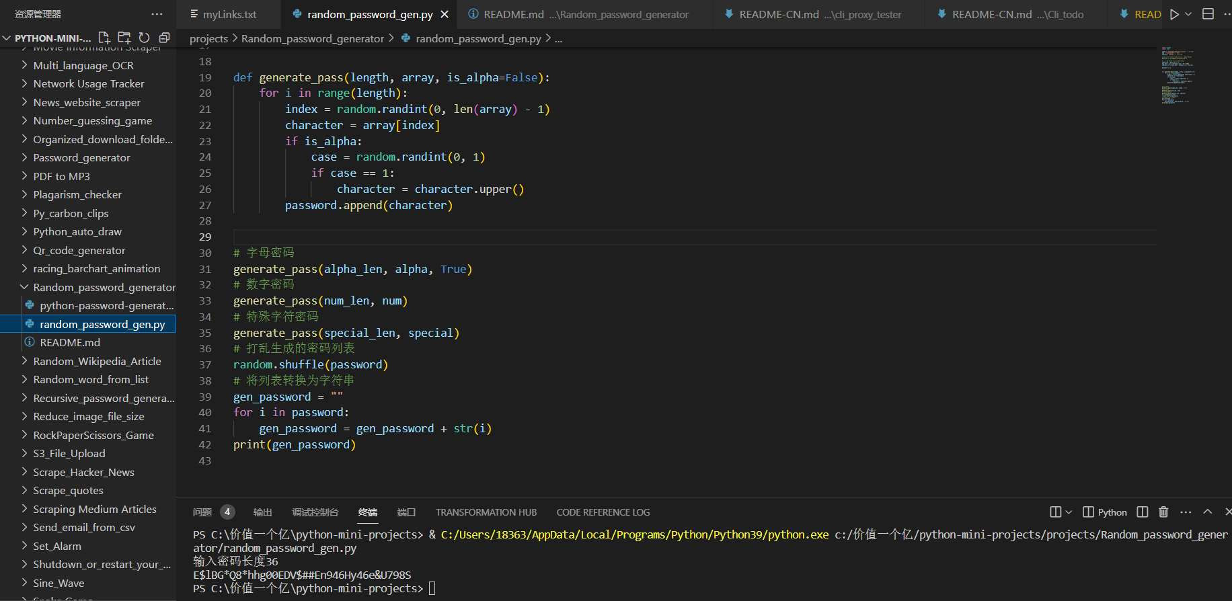Split the terminal
The image size is (1232, 601).
(1143, 512)
